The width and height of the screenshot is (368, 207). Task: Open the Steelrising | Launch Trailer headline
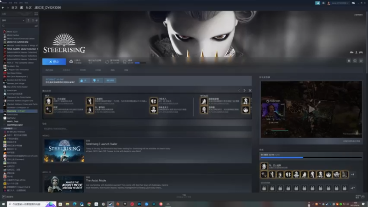point(102,144)
